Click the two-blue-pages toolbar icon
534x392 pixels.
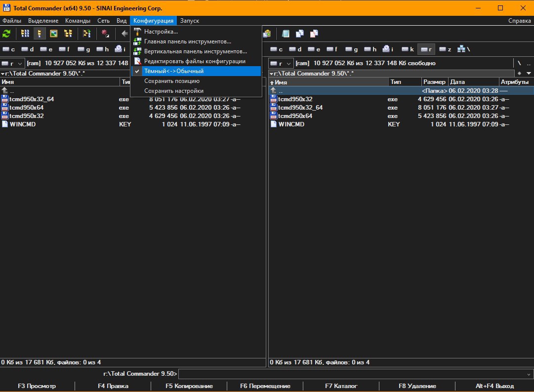pyautogui.click(x=300, y=34)
